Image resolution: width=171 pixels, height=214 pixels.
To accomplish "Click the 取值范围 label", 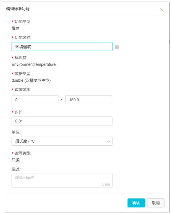I will point(23,90).
